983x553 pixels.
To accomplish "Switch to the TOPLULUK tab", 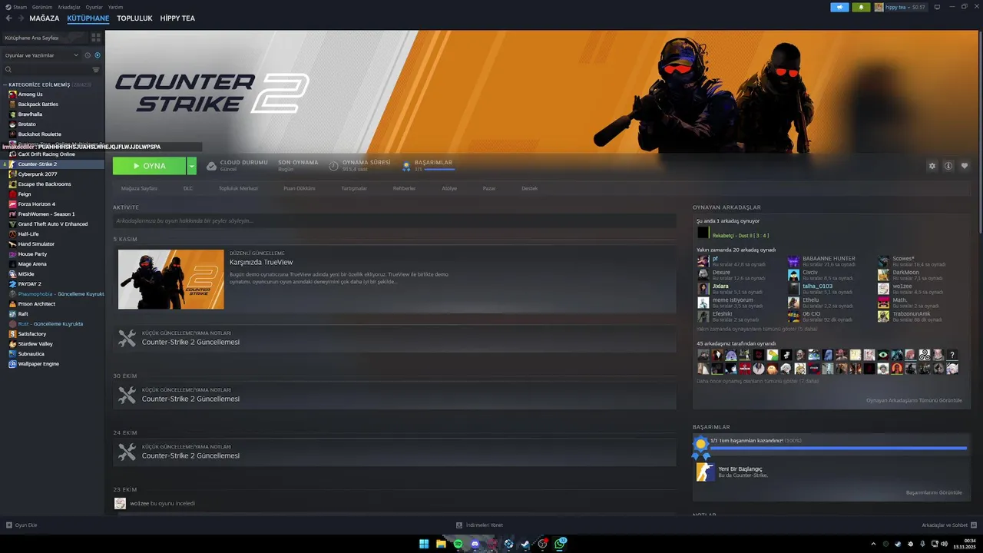I will 134,18.
